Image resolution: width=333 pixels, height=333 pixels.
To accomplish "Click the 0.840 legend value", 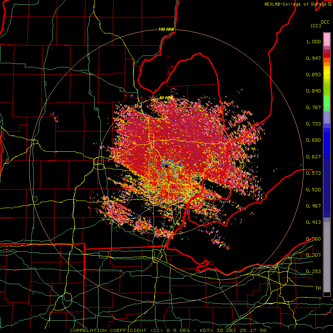I will pos(313,91).
